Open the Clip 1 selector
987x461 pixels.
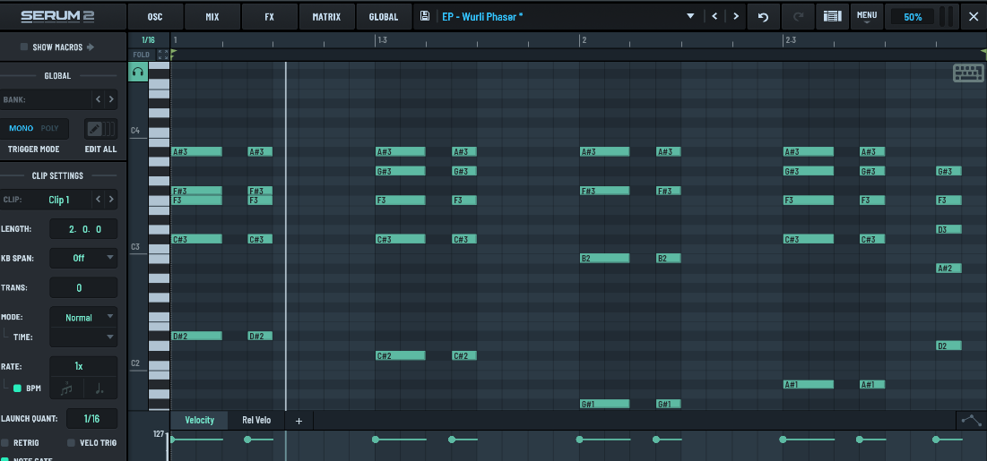59,200
